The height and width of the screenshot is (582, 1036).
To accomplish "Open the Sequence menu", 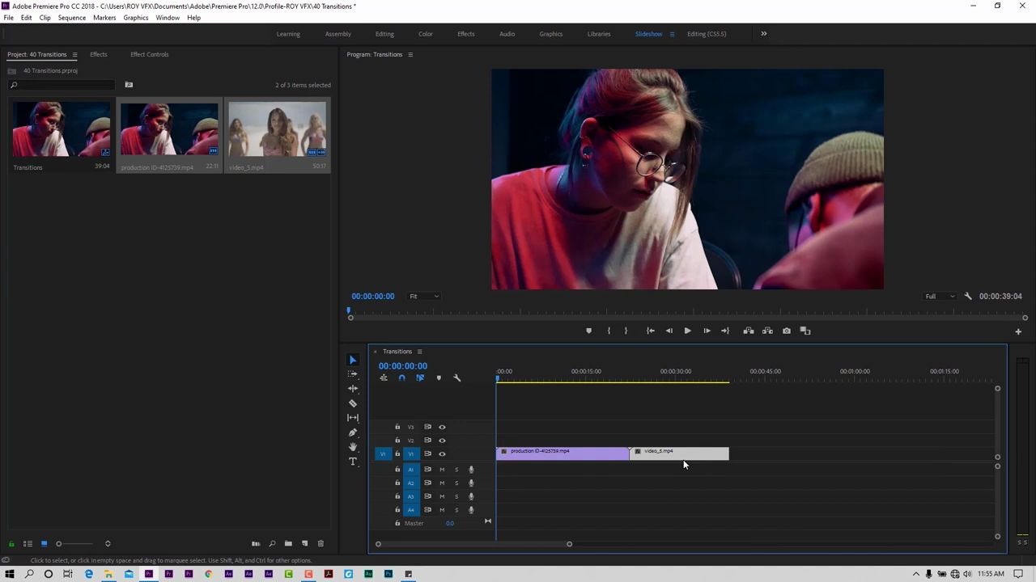I will [71, 18].
